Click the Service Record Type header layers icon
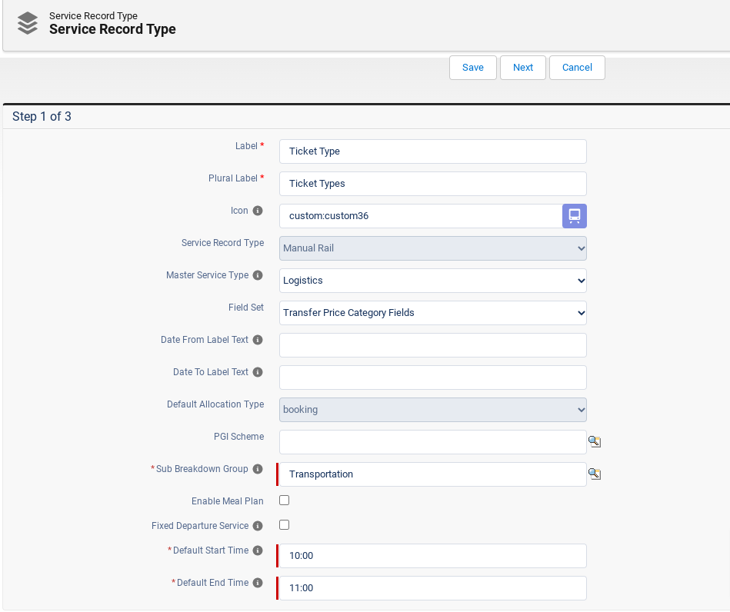This screenshot has width=730, height=612. click(28, 24)
